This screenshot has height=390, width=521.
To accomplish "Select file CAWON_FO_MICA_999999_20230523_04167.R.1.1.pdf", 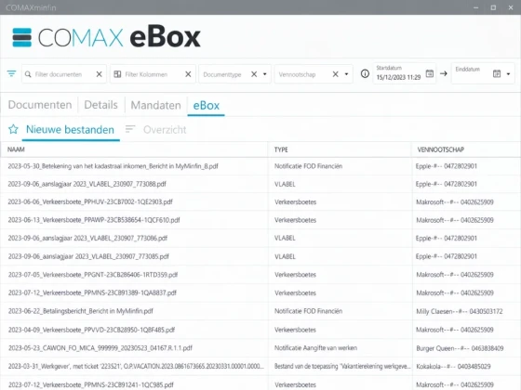I will tap(100, 348).
